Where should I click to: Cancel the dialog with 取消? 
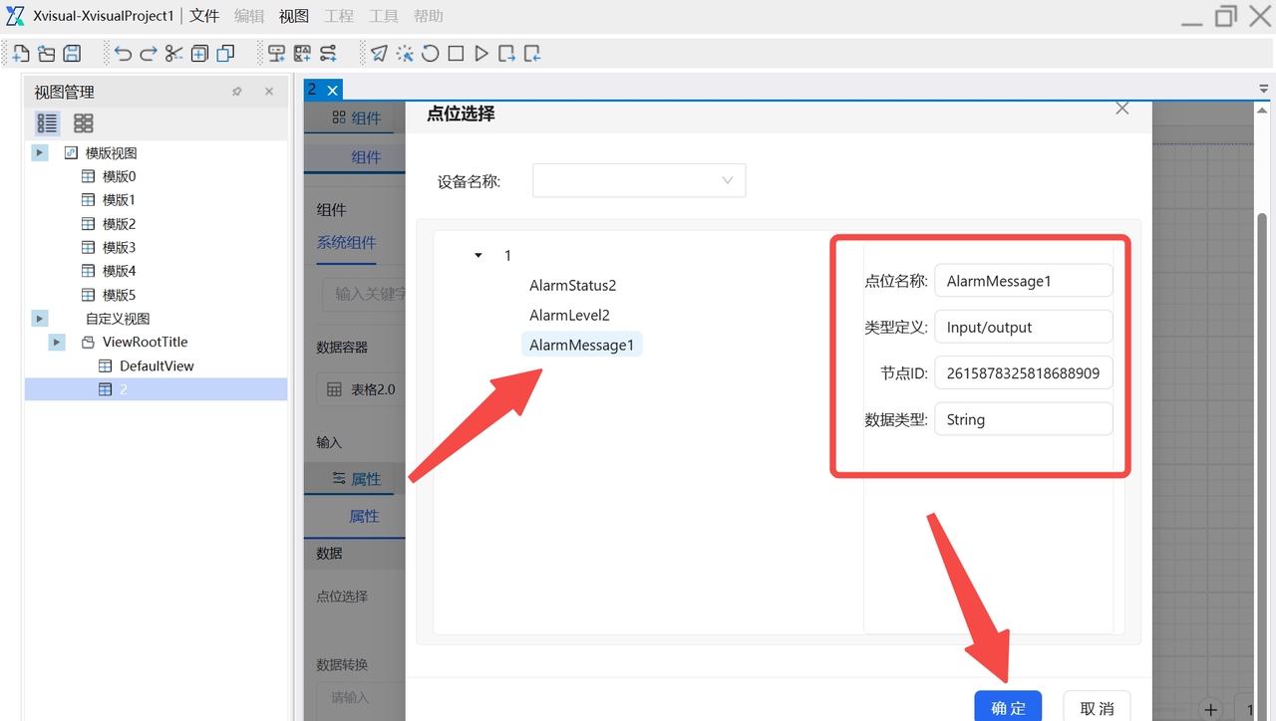pyautogui.click(x=1097, y=707)
